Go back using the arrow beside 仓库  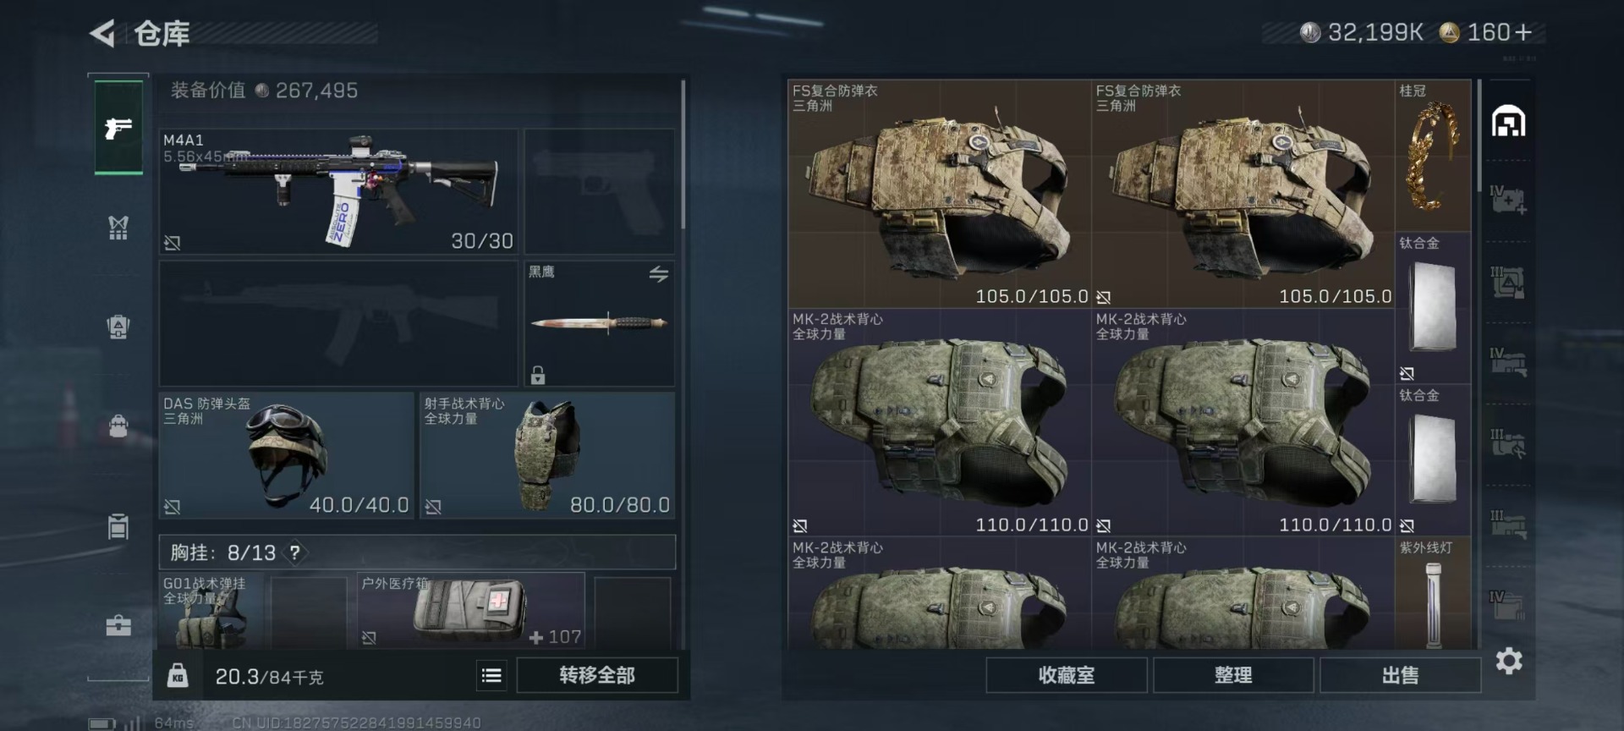point(102,33)
